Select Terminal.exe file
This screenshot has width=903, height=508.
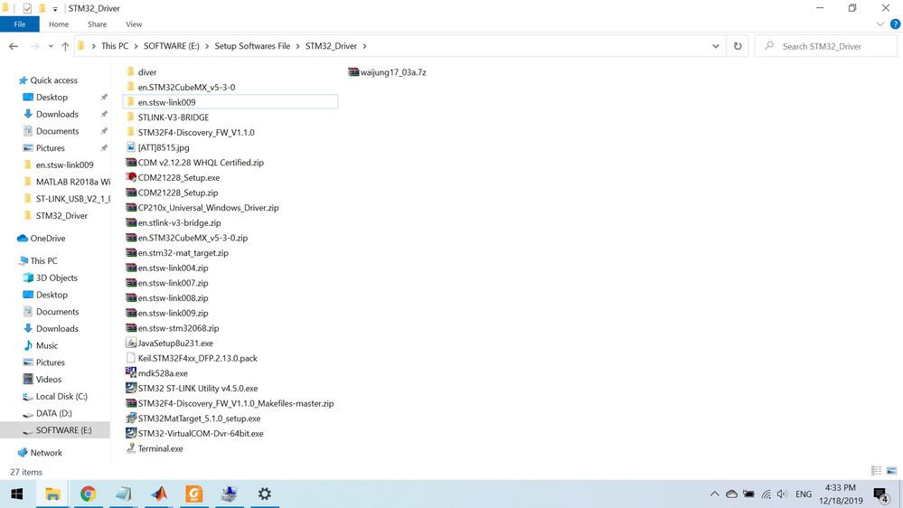(x=155, y=448)
